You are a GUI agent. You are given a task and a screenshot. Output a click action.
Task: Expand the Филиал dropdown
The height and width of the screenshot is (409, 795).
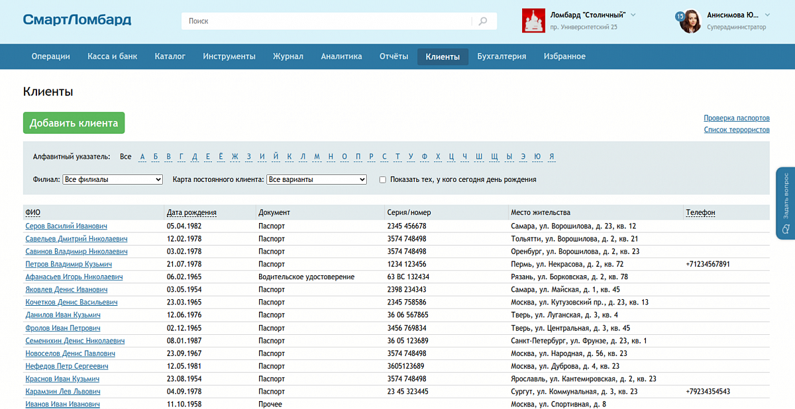point(113,179)
